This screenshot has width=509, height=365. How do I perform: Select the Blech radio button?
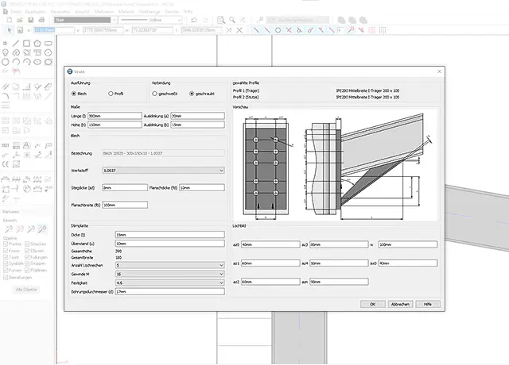point(74,94)
